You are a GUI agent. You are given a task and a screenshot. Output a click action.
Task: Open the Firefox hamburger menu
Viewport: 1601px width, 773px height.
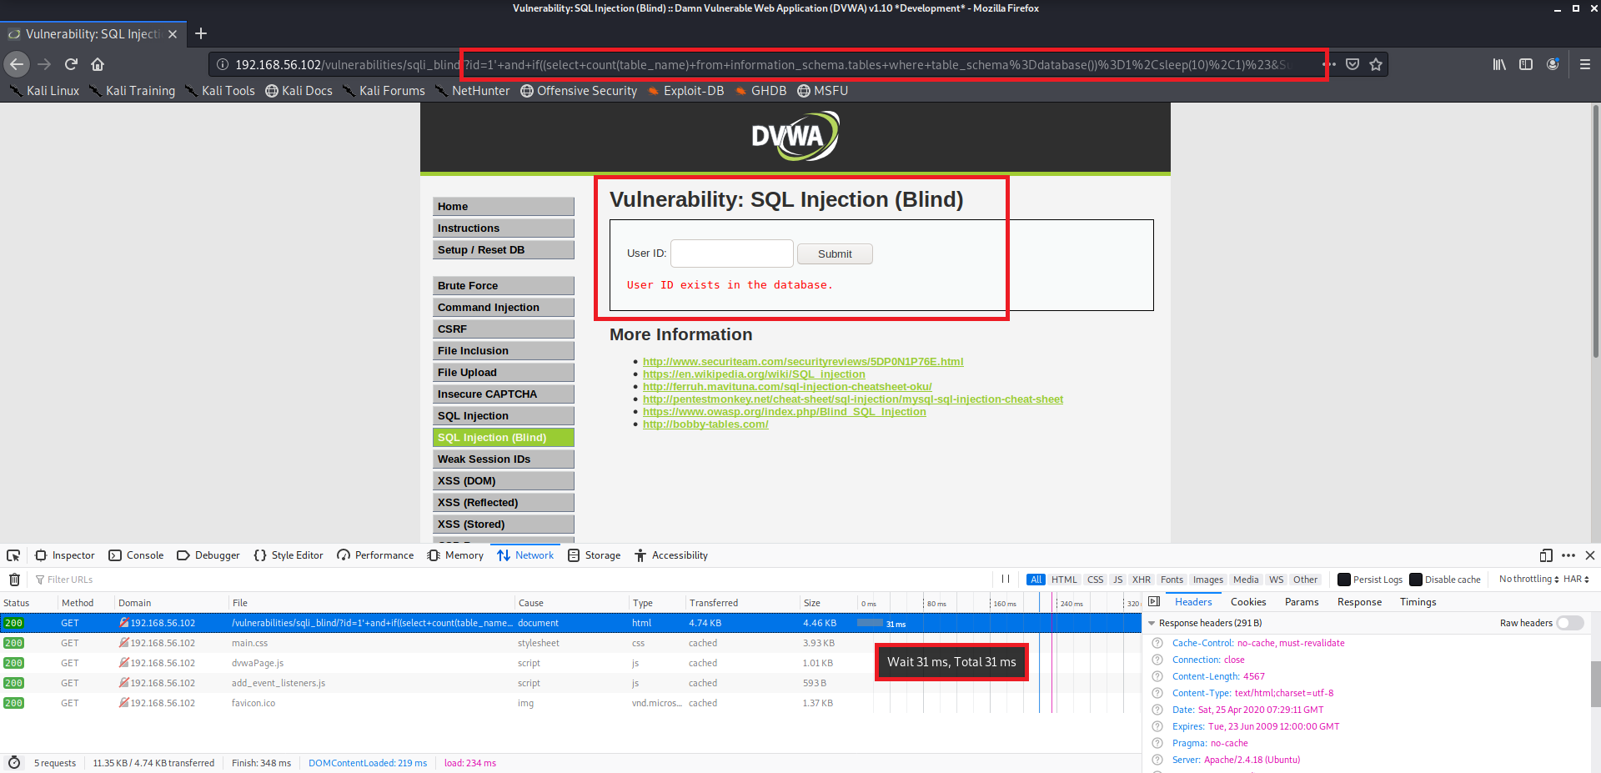pyautogui.click(x=1585, y=64)
